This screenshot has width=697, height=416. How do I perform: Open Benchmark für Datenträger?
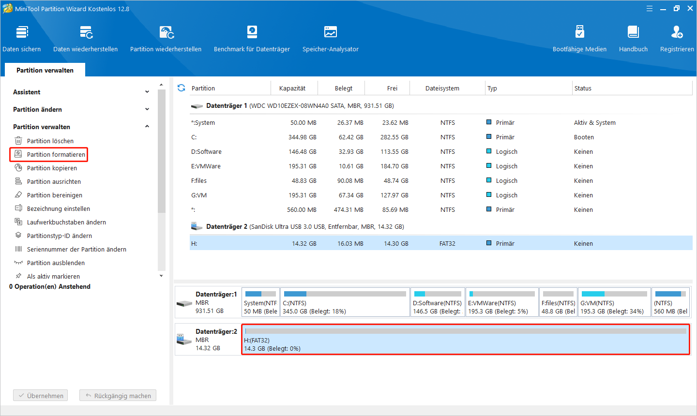point(252,39)
